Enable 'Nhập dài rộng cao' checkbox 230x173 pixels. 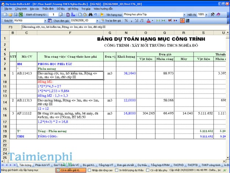click(x=89, y=170)
